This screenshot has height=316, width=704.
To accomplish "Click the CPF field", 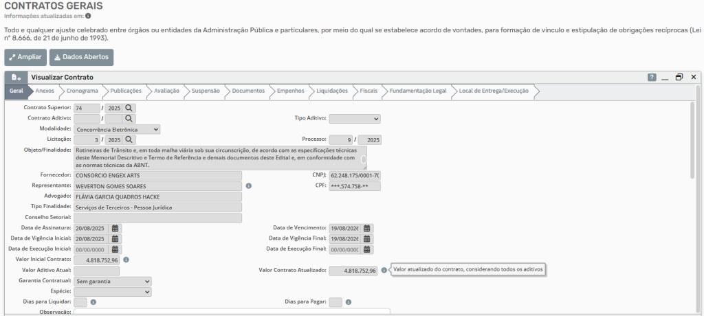I will (x=355, y=186).
